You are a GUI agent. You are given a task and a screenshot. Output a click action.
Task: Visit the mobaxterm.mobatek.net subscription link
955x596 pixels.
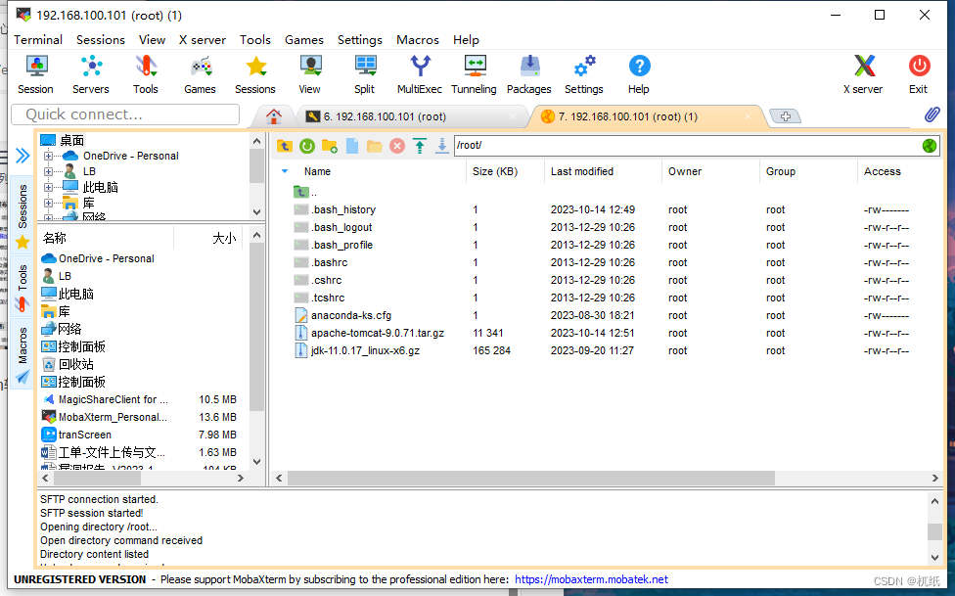click(590, 578)
